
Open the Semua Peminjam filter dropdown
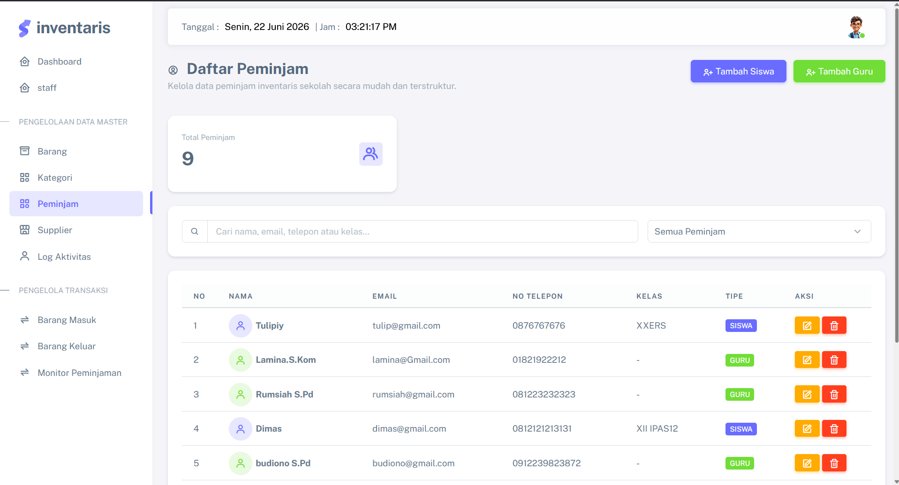coord(759,231)
